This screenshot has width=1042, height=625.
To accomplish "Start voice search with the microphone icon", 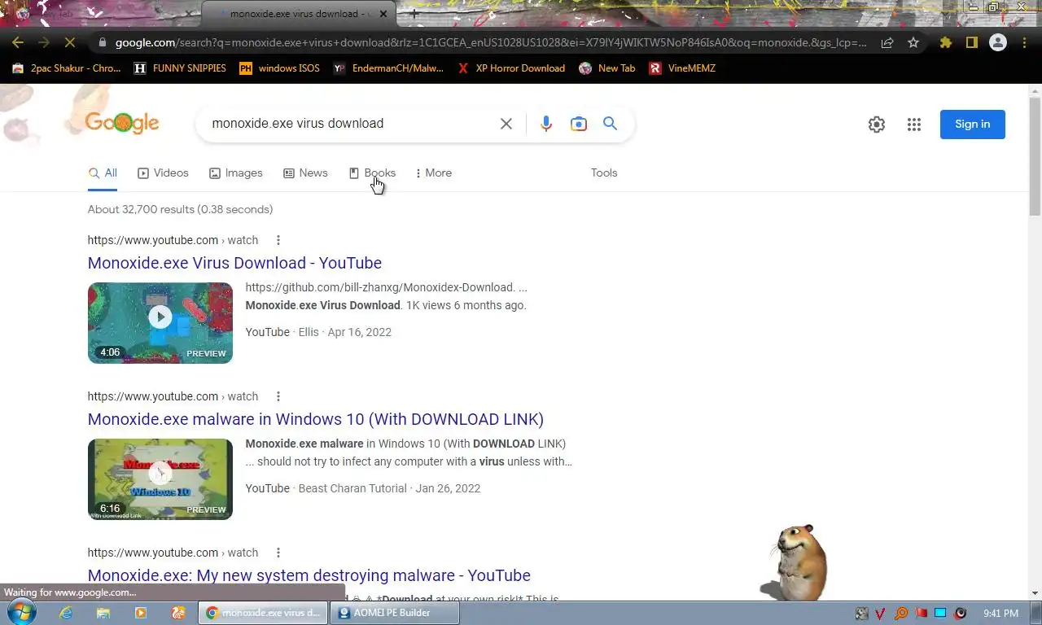I will click(545, 124).
